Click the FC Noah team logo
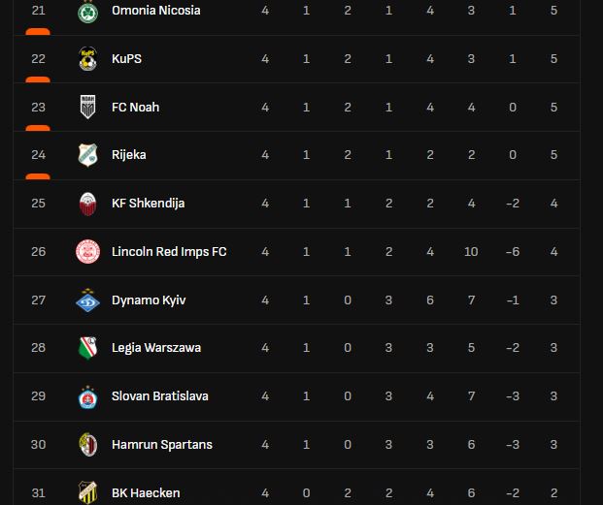This screenshot has width=603, height=505. pos(88,108)
